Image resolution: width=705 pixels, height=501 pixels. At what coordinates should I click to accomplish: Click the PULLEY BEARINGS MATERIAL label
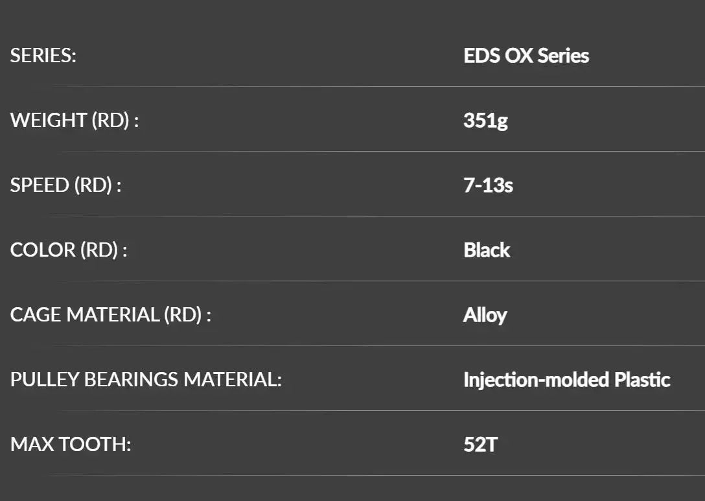pyautogui.click(x=146, y=380)
